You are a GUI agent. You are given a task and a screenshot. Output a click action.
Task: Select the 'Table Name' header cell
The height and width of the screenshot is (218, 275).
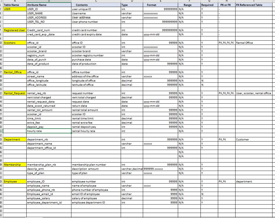click(x=15, y=5)
